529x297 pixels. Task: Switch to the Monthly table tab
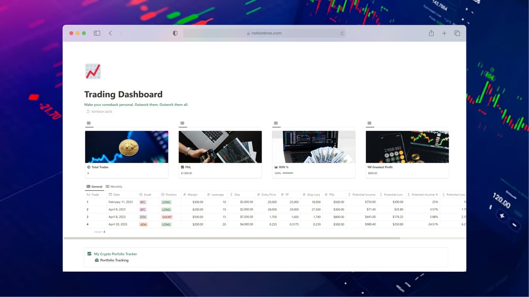(x=114, y=187)
